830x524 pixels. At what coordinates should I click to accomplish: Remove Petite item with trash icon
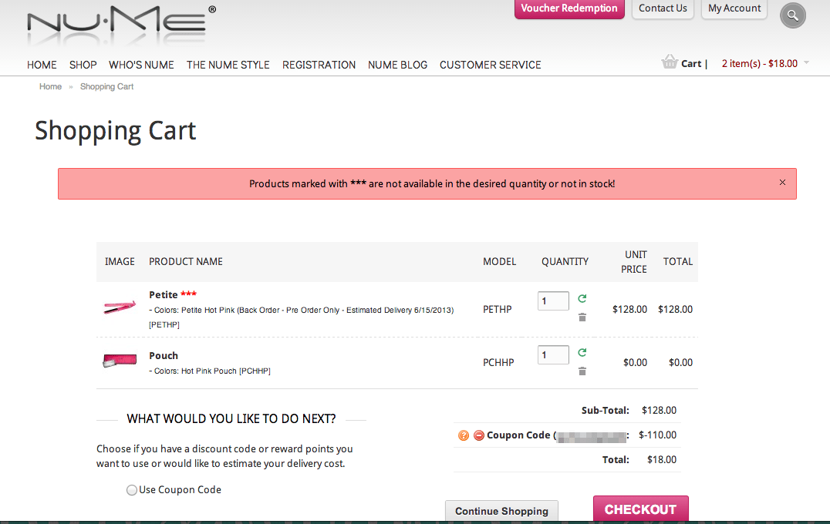point(582,317)
